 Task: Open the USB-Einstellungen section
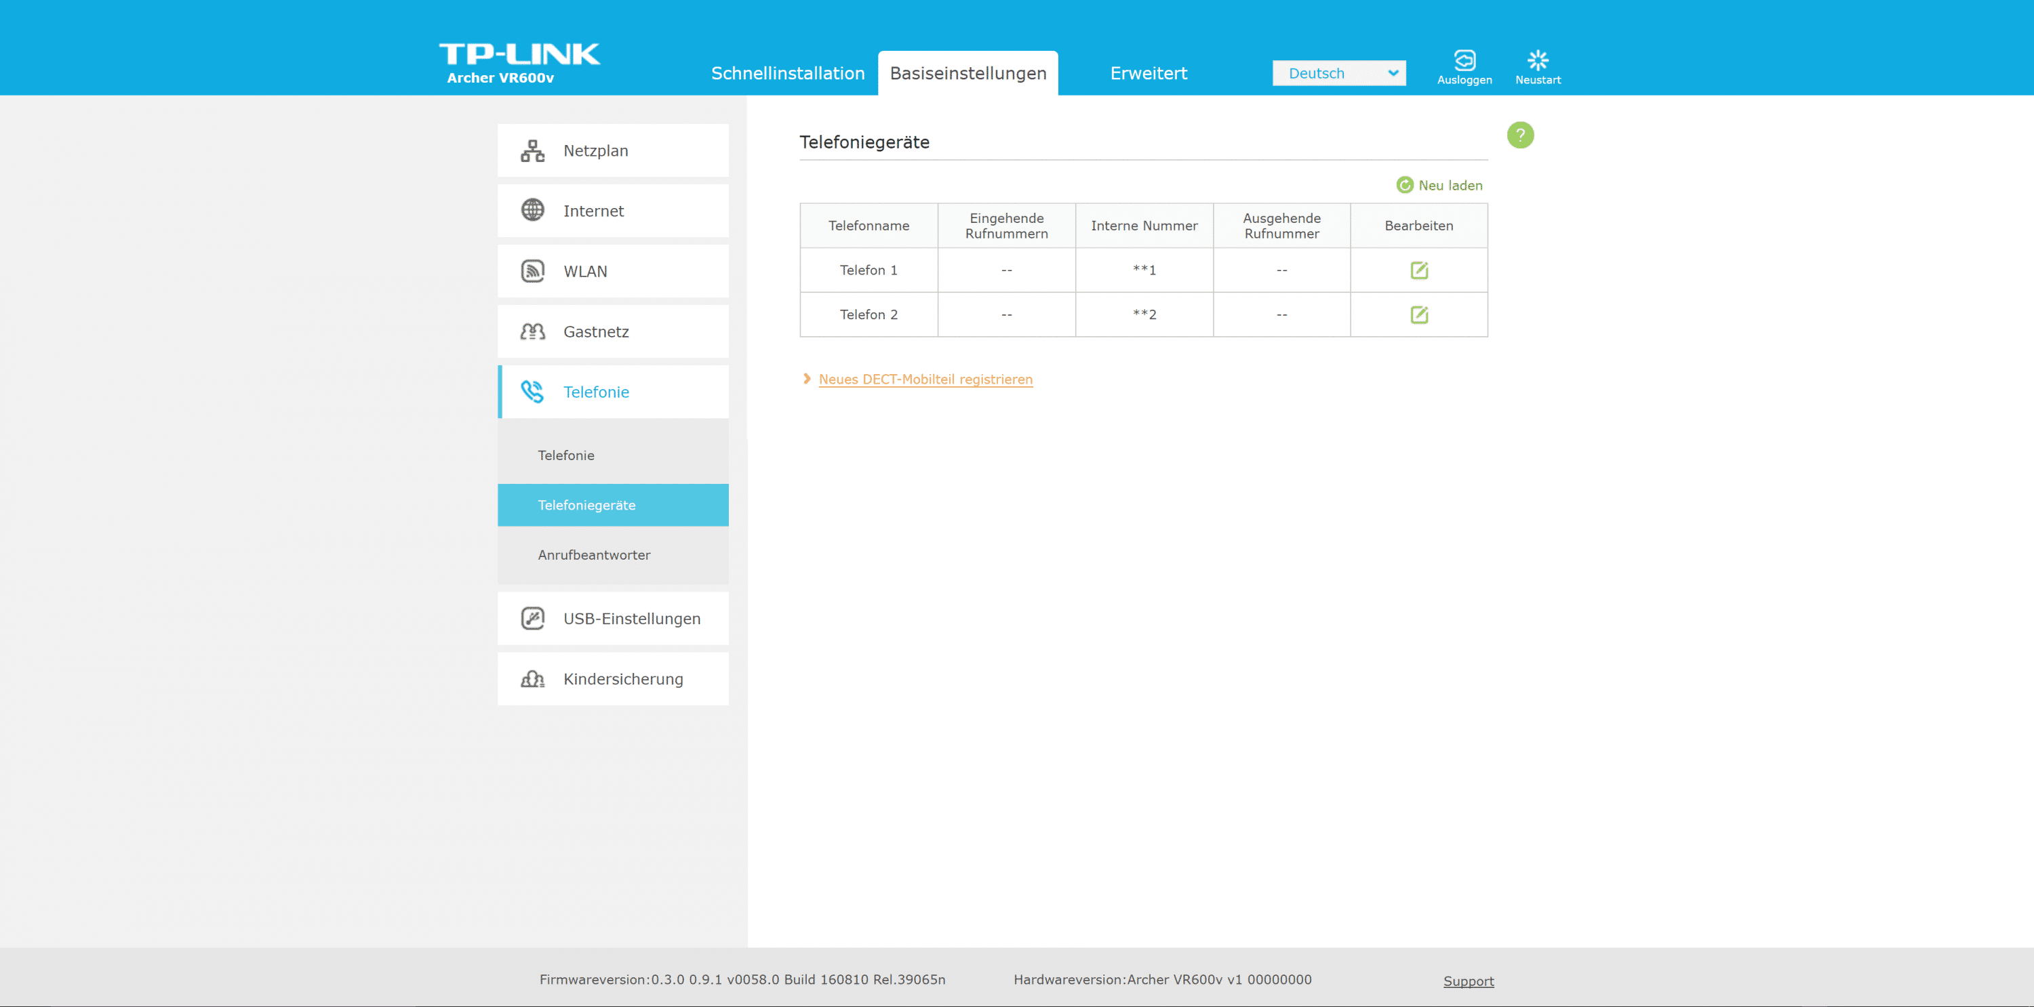[x=613, y=619]
